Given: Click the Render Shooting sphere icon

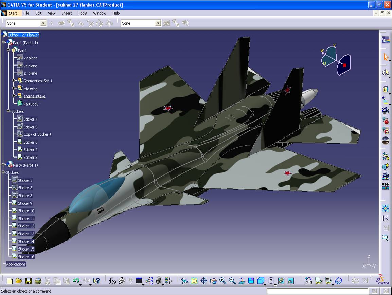Looking at the screenshot, I should point(386,141).
